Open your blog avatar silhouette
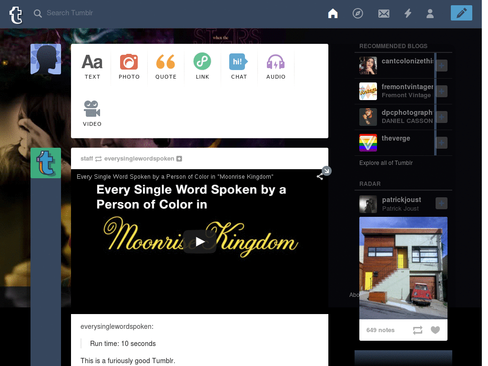Image resolution: width=488 pixels, height=366 pixels. (x=46, y=59)
